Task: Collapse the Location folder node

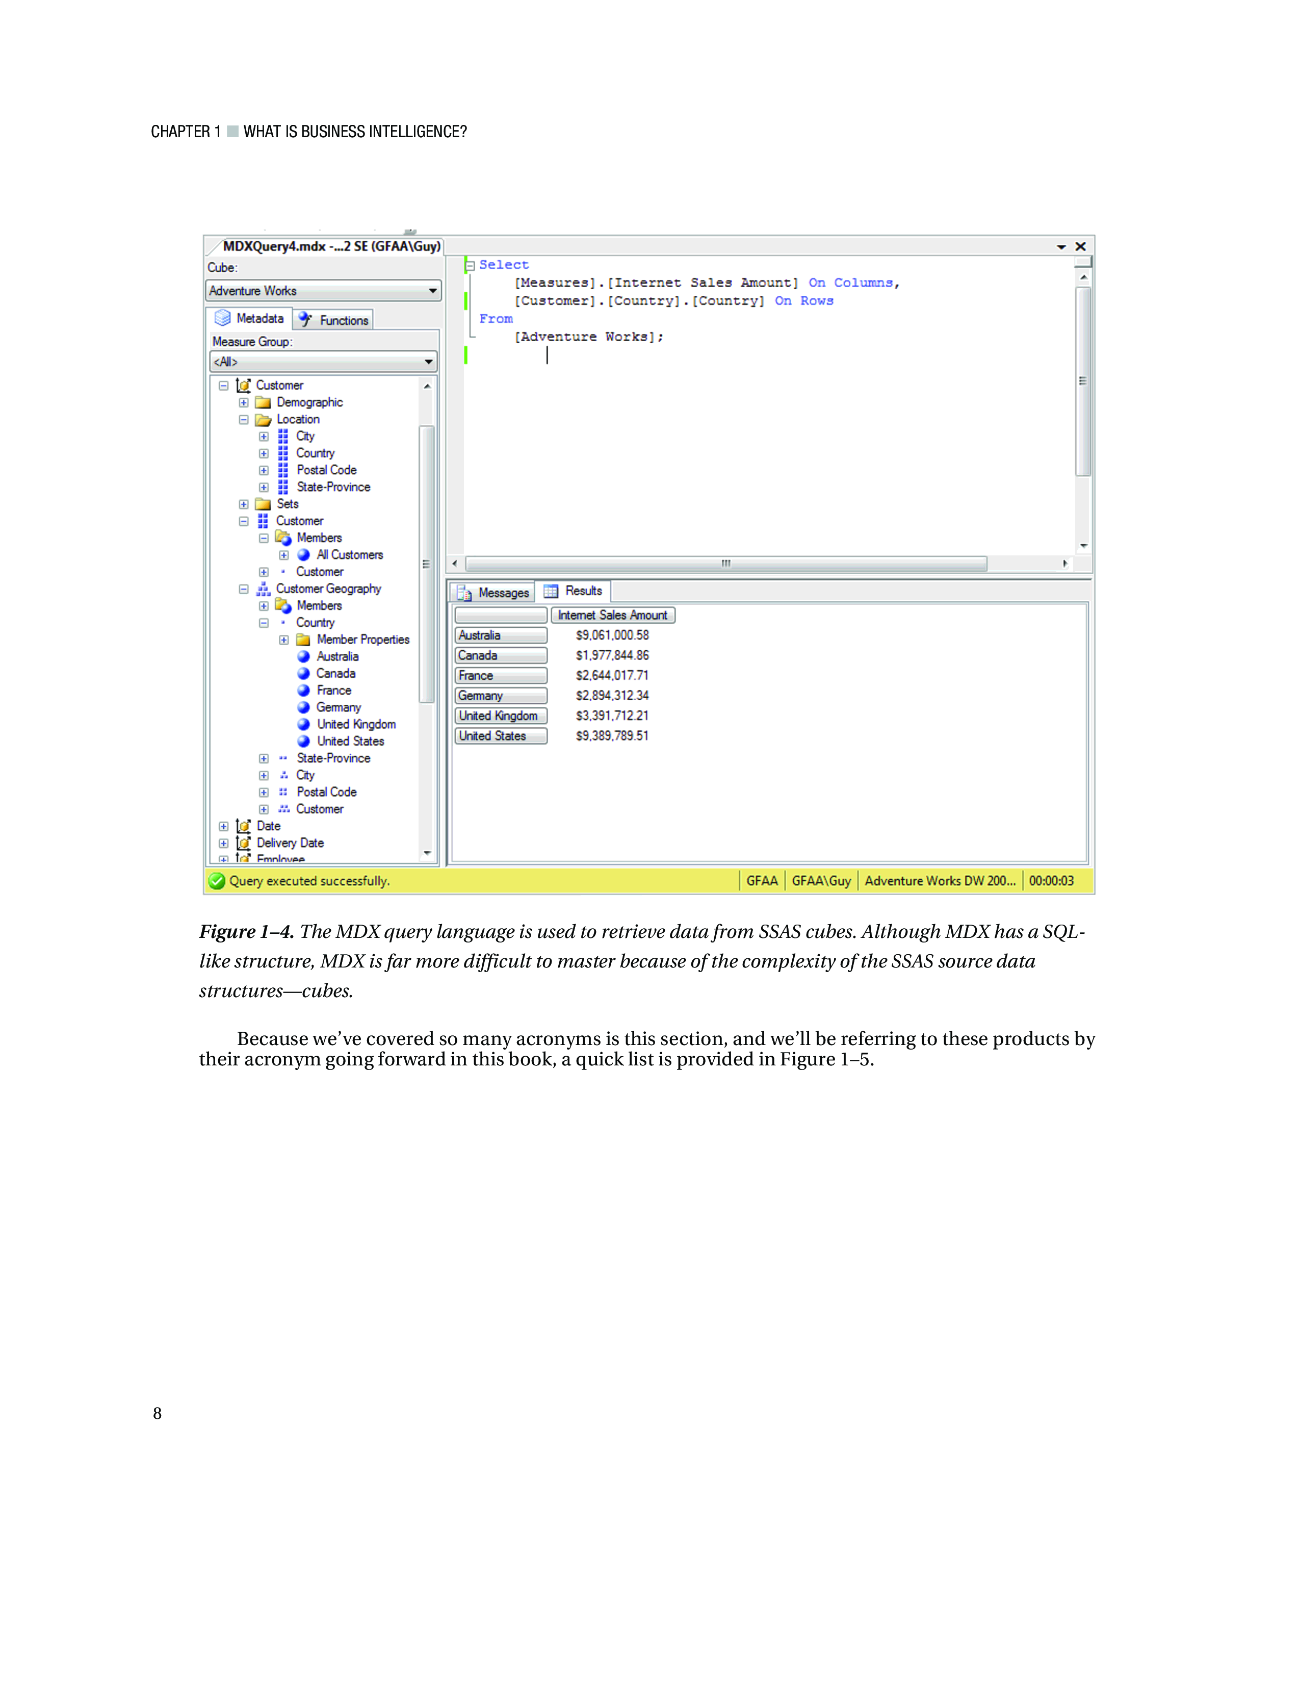Action: (243, 420)
